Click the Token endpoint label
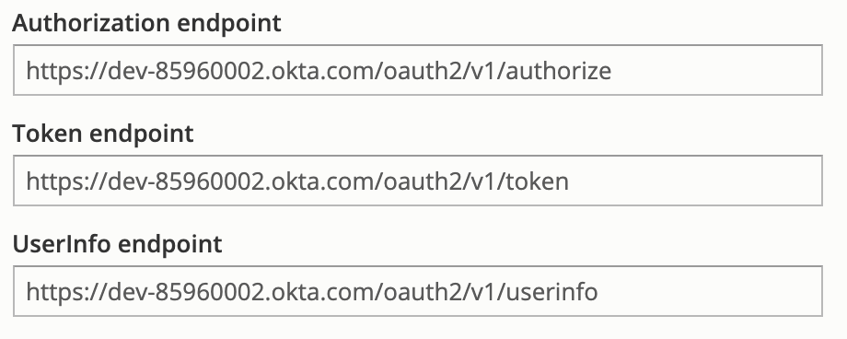The height and width of the screenshot is (339, 847). click(x=102, y=134)
